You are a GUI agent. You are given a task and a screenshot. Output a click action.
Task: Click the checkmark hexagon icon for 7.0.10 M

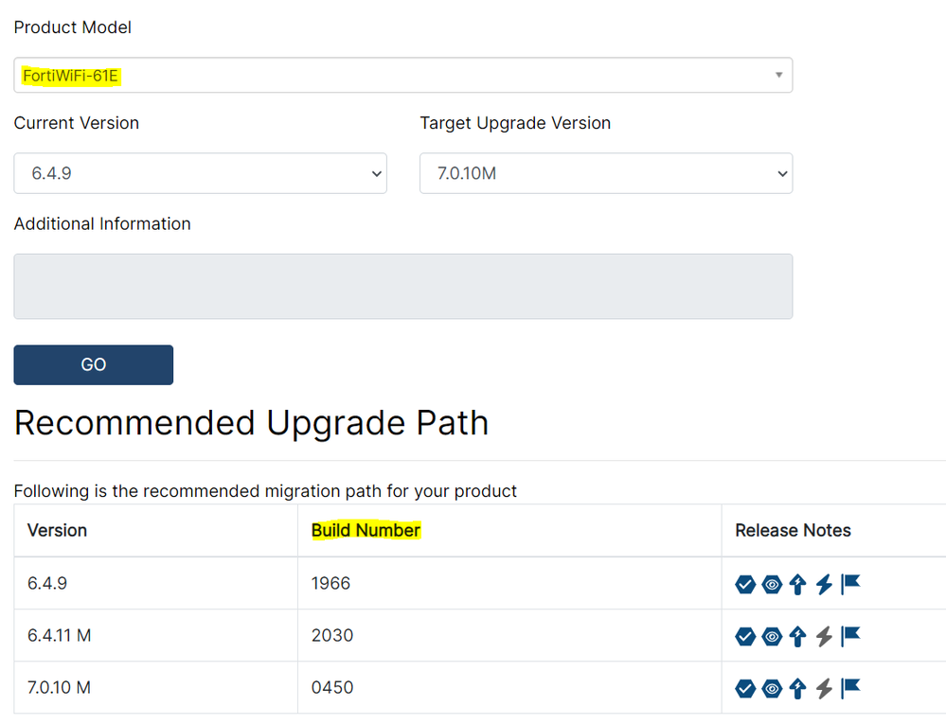click(x=745, y=689)
